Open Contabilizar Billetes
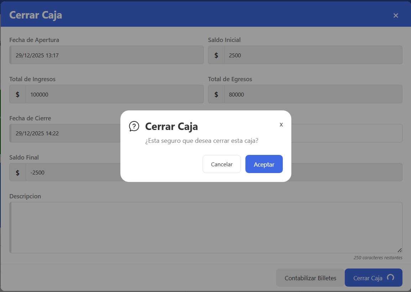This screenshot has height=292, width=411. (x=310, y=278)
